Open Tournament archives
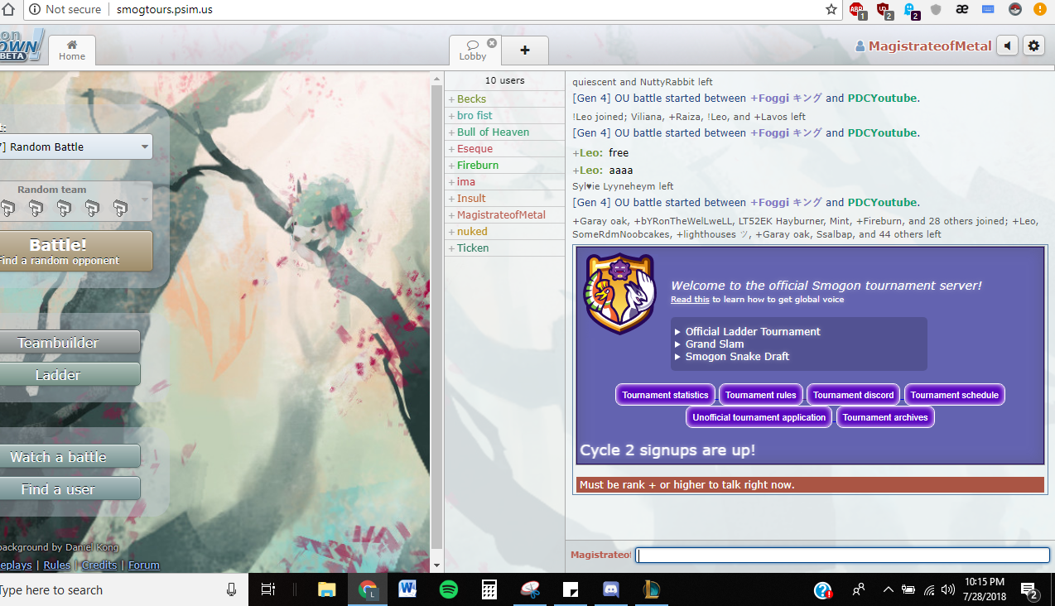Image resolution: width=1055 pixels, height=606 pixels. coord(885,417)
